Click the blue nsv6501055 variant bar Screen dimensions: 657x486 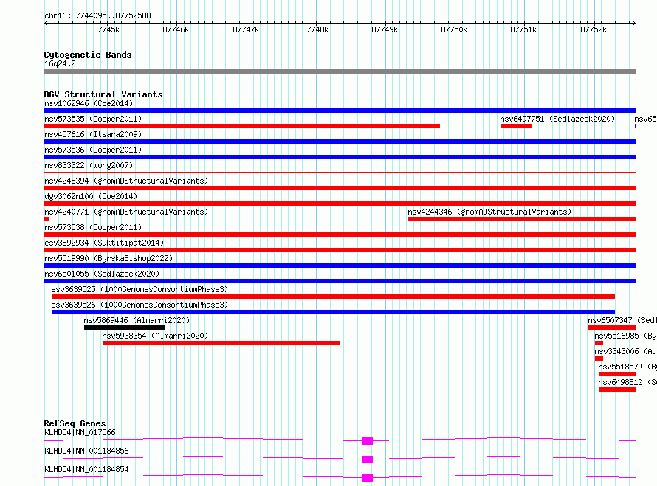click(x=340, y=281)
